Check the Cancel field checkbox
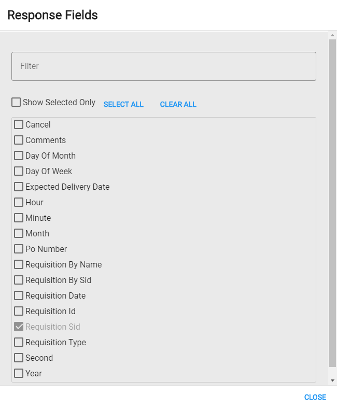The width and height of the screenshot is (337, 409). click(x=19, y=125)
